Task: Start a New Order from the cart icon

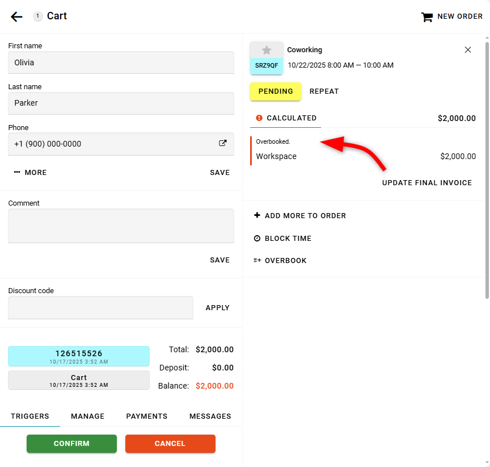Action: coord(426,17)
